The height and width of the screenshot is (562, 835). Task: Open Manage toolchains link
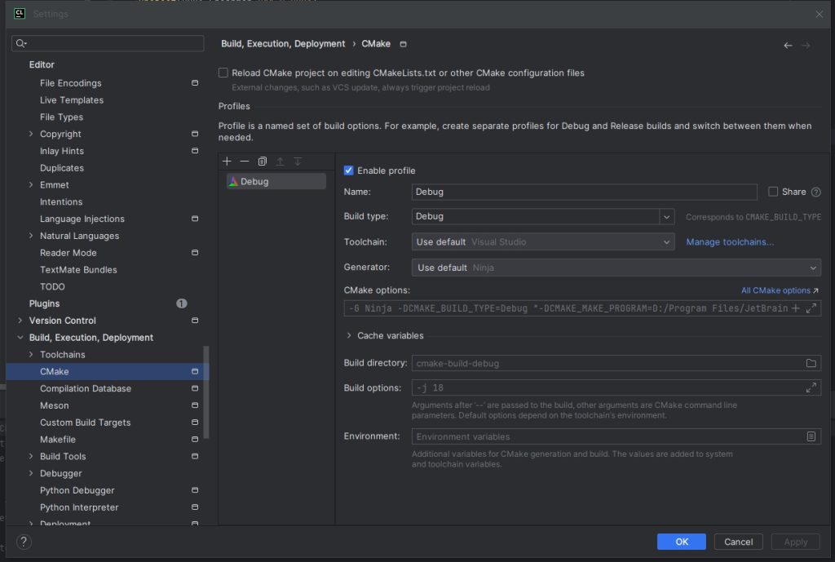click(730, 241)
